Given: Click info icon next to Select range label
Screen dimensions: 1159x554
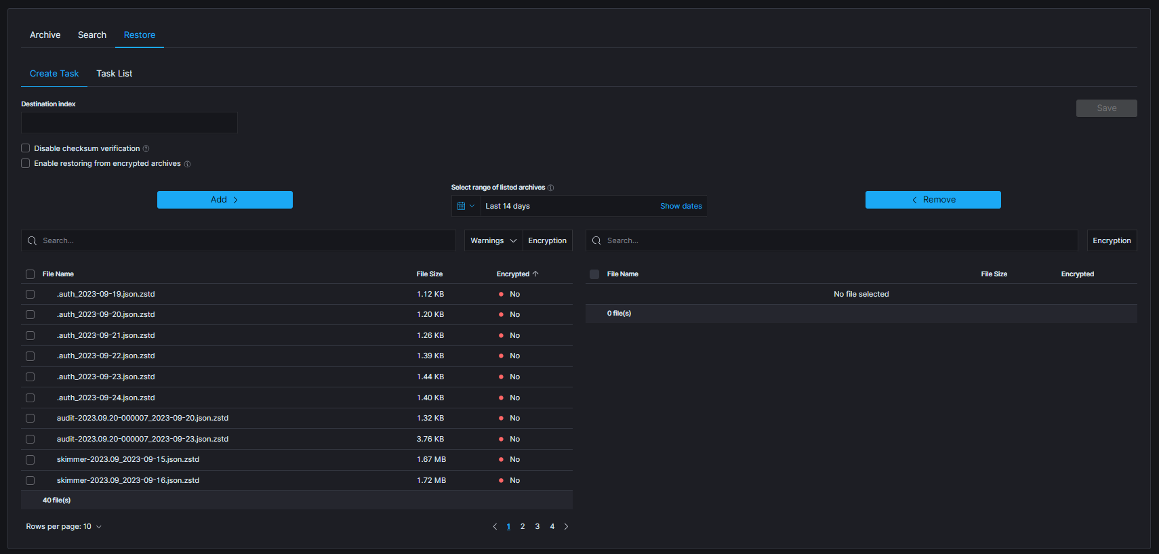Looking at the screenshot, I should click(x=550, y=188).
